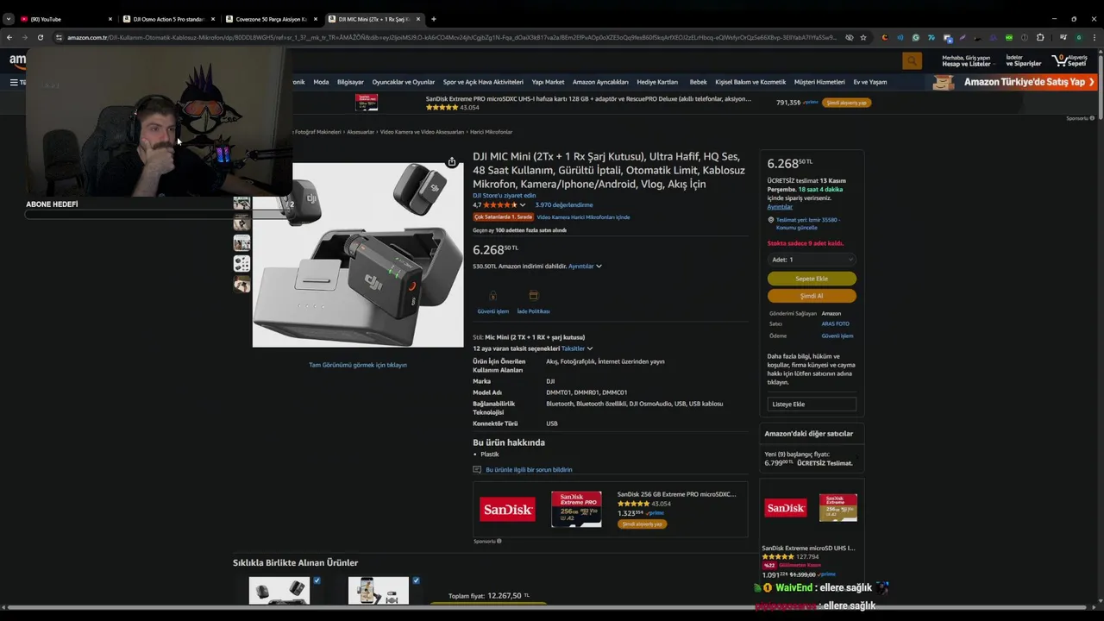Click Konumu güncelle delivery location link

[x=797, y=228]
